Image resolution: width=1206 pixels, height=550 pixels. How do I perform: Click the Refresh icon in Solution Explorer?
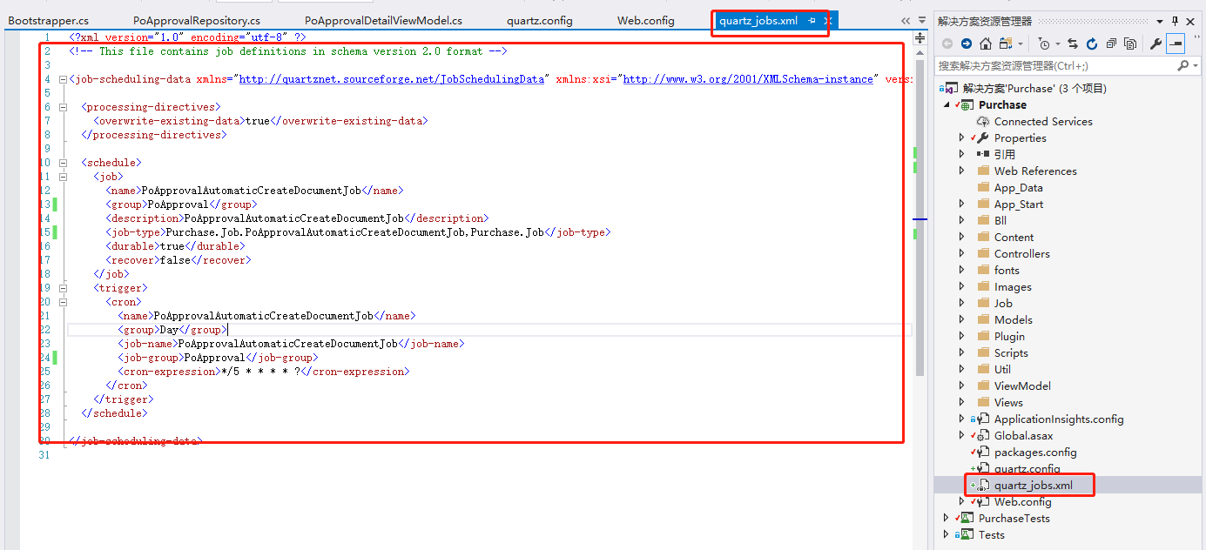coord(1092,44)
